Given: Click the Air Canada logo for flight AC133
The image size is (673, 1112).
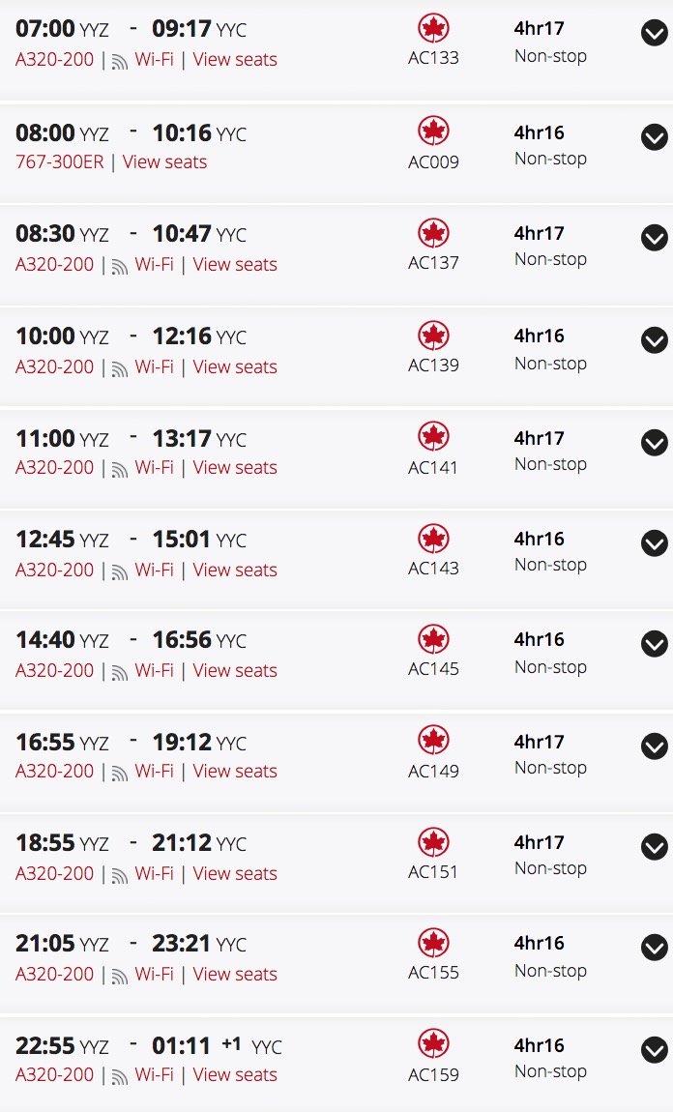Looking at the screenshot, I should (x=432, y=29).
